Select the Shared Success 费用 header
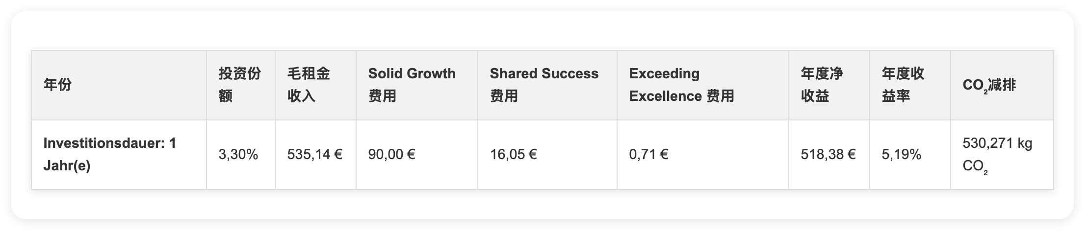 tap(544, 85)
